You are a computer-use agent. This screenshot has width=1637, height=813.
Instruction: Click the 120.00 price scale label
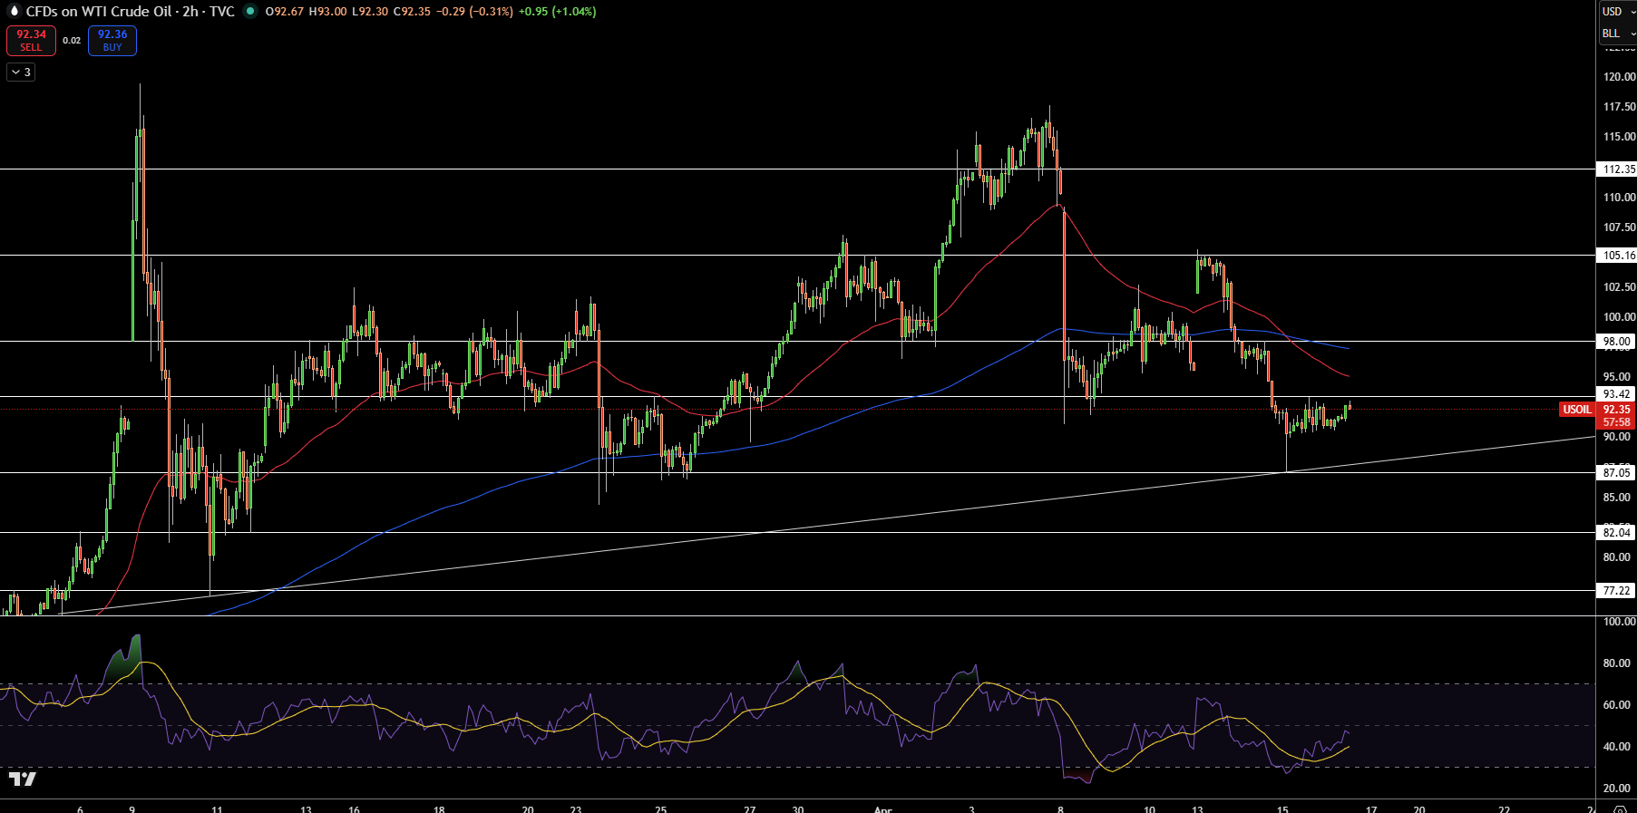pyautogui.click(x=1619, y=77)
